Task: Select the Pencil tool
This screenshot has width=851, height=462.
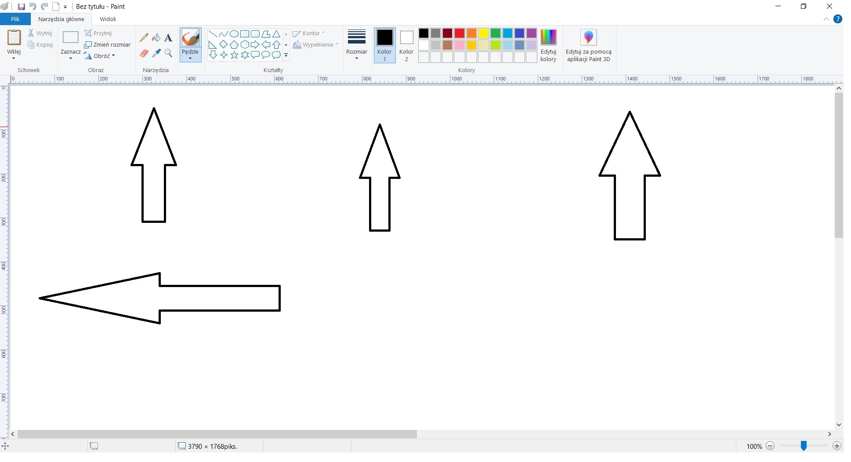Action: pos(144,38)
